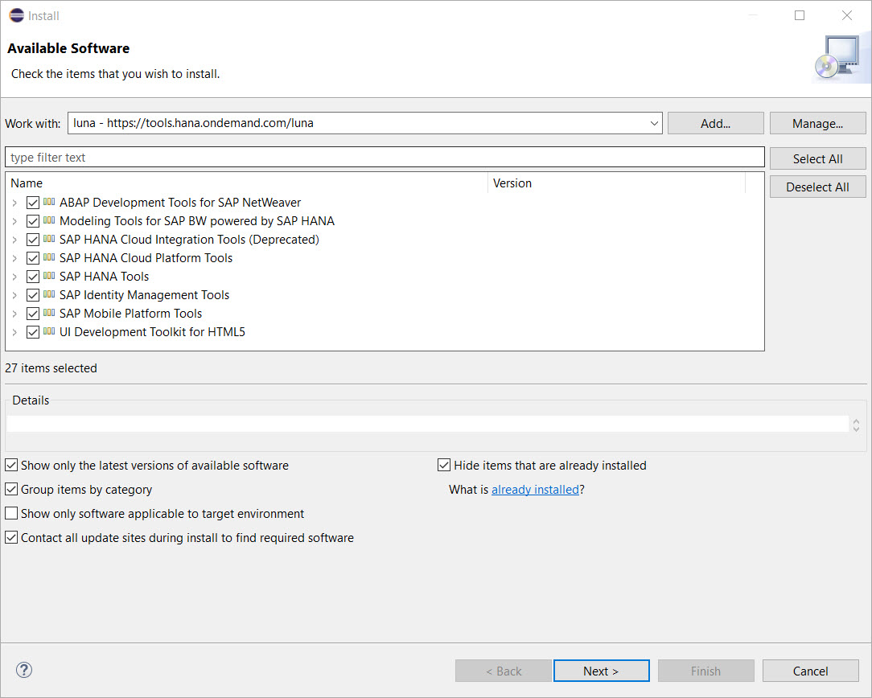Open the help icon in bottom-left corner
Viewport: 872px width, 698px height.
pos(23,670)
